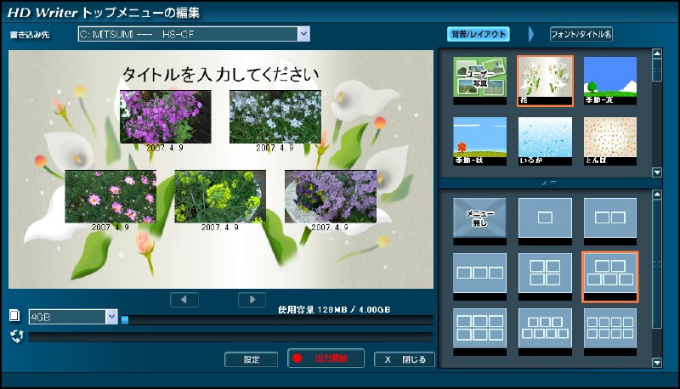
Task: Open the write destination drive dropdown
Action: tap(303, 34)
